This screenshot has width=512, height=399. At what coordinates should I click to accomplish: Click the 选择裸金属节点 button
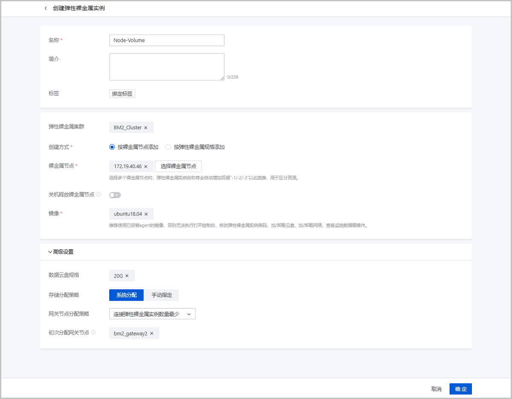178,166
